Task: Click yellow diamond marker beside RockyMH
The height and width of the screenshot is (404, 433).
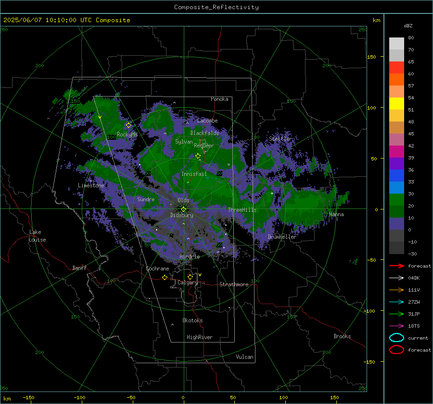Action: point(128,125)
